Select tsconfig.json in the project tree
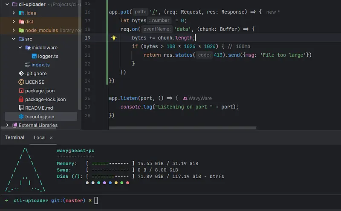The image size is (341, 211). 39,117
